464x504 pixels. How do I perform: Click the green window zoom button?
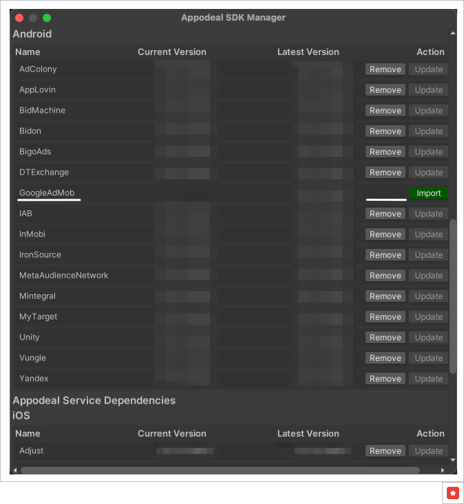47,18
